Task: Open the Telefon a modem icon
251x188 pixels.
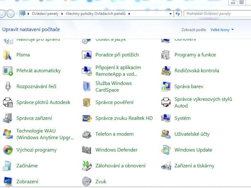Action: tap(87, 135)
